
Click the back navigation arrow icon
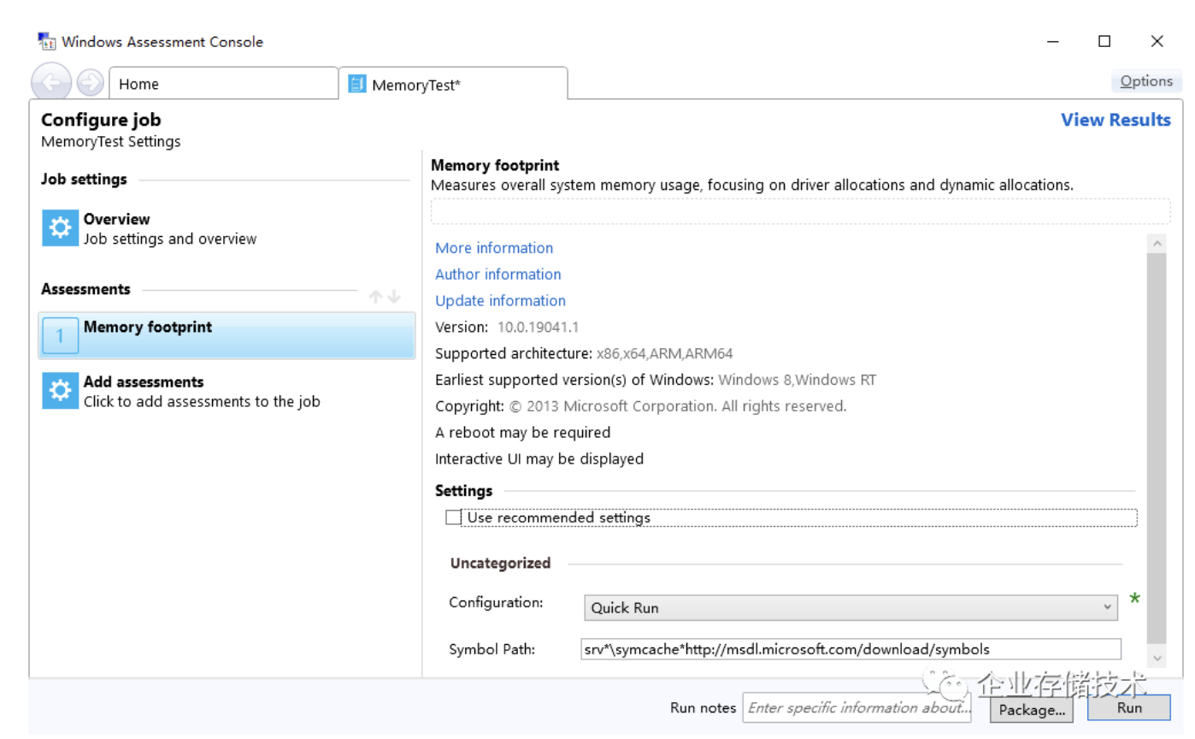click(51, 83)
